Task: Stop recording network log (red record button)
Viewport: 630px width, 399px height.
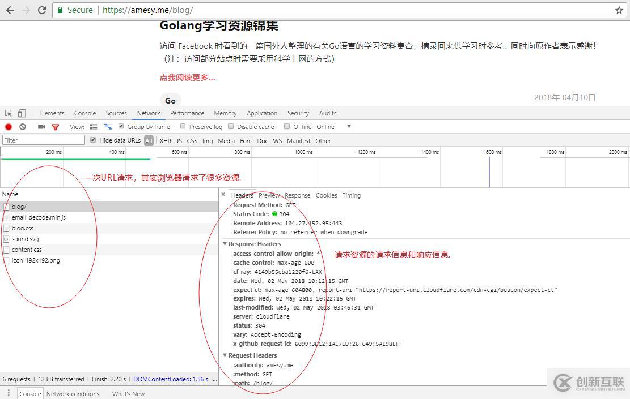Action: pos(9,126)
